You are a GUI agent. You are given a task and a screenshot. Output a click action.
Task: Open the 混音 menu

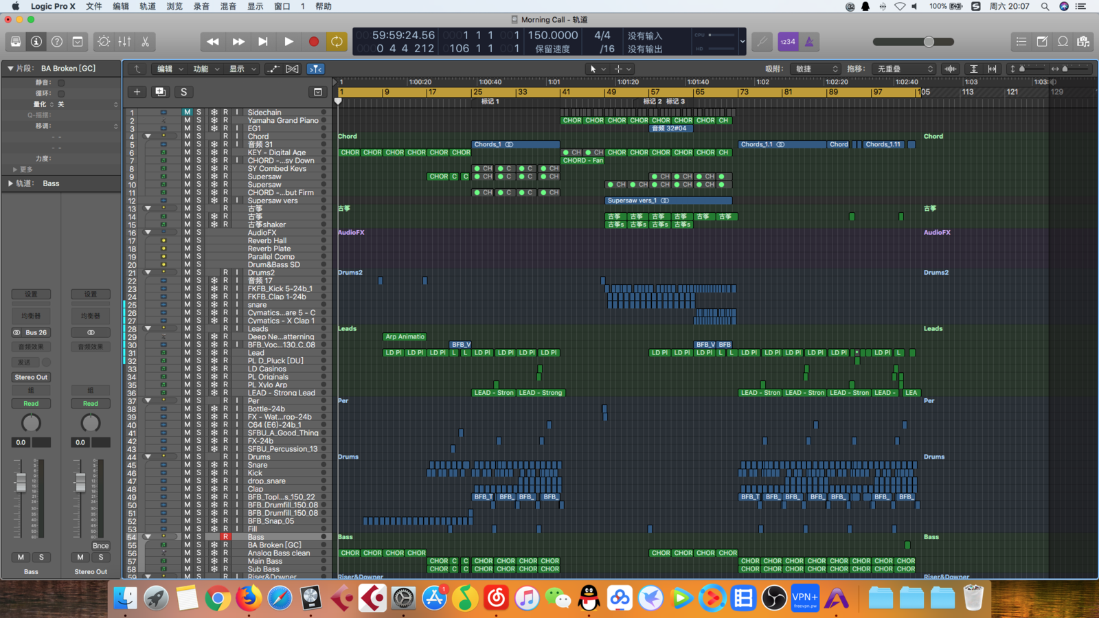pos(228,6)
